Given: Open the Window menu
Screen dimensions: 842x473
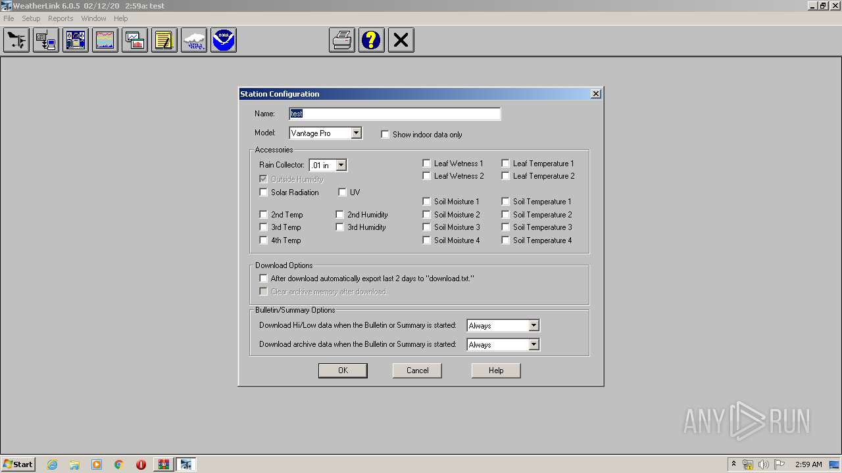Looking at the screenshot, I should click(x=93, y=18).
